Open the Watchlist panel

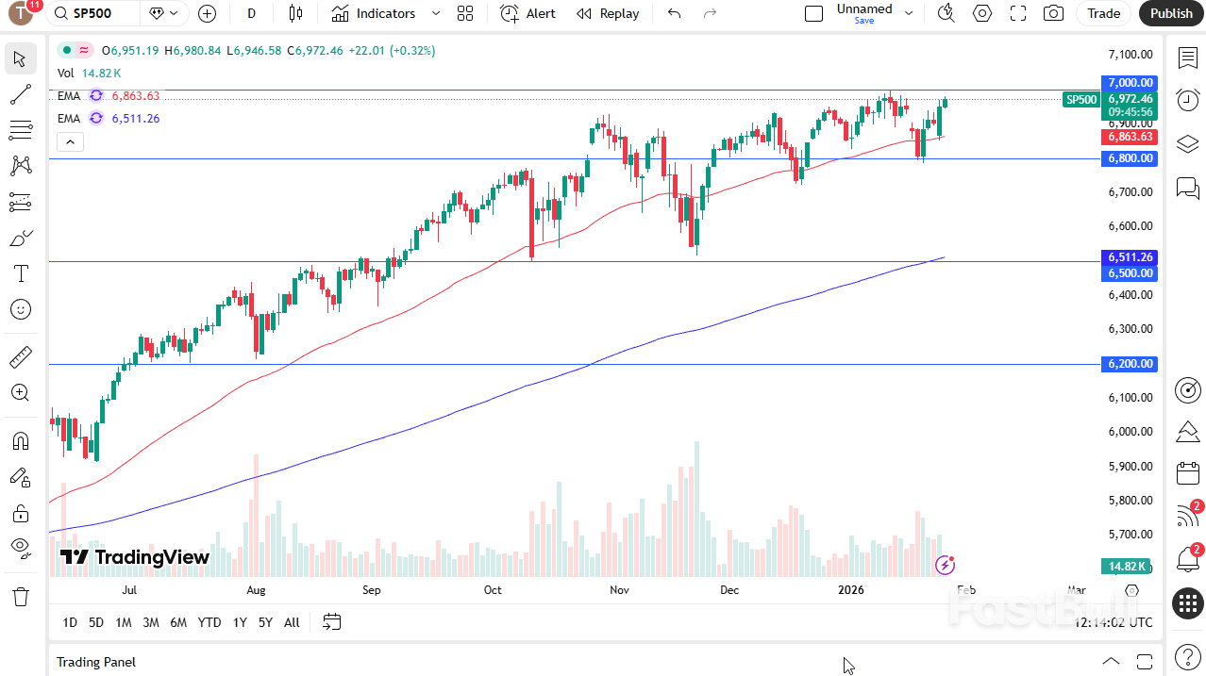click(1187, 58)
